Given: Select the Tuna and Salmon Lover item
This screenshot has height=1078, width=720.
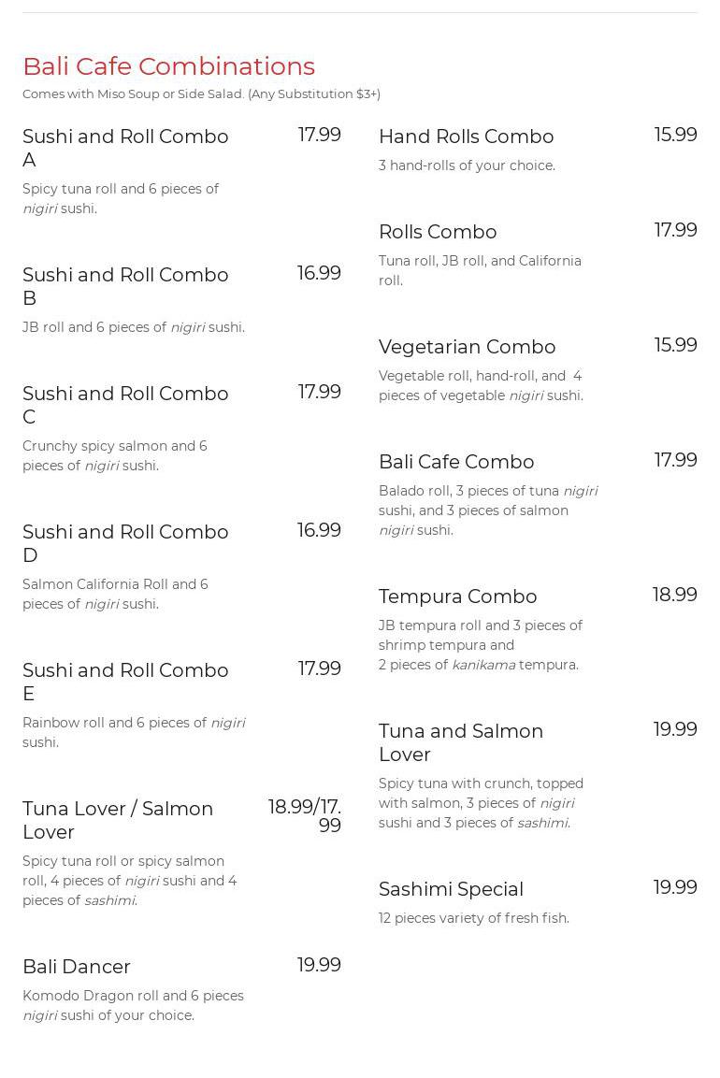Looking at the screenshot, I should pos(461,742).
